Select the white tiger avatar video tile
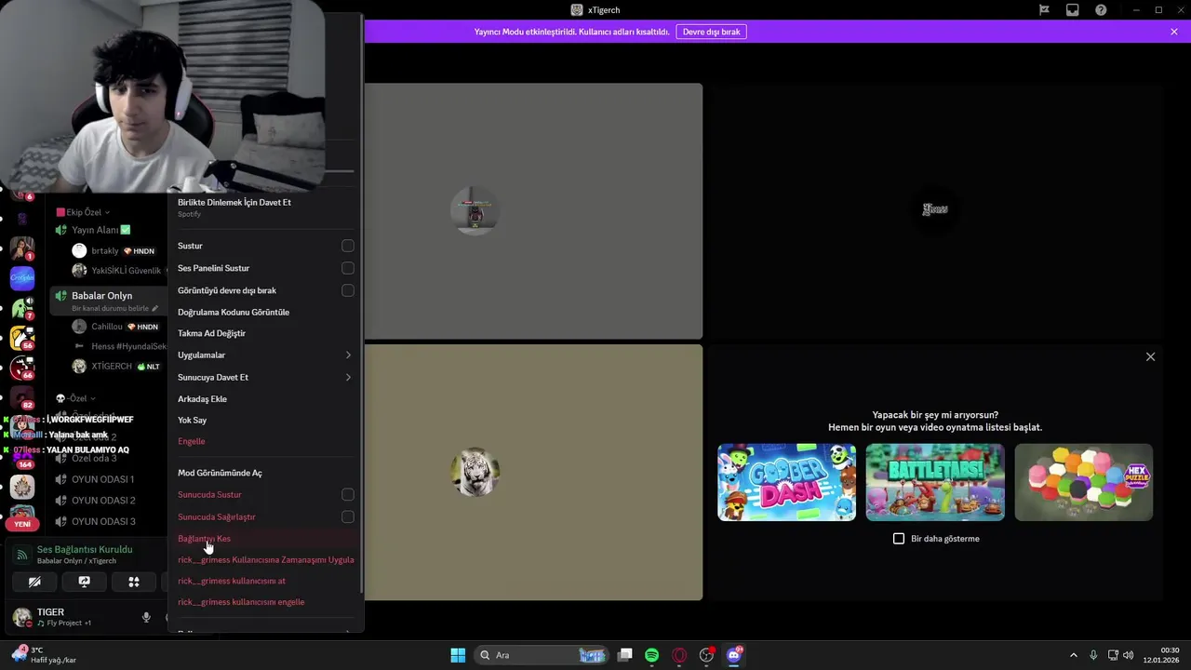Screen dimensions: 1191x670 (x=533, y=473)
